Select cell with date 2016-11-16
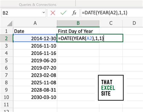 coord(35,53)
